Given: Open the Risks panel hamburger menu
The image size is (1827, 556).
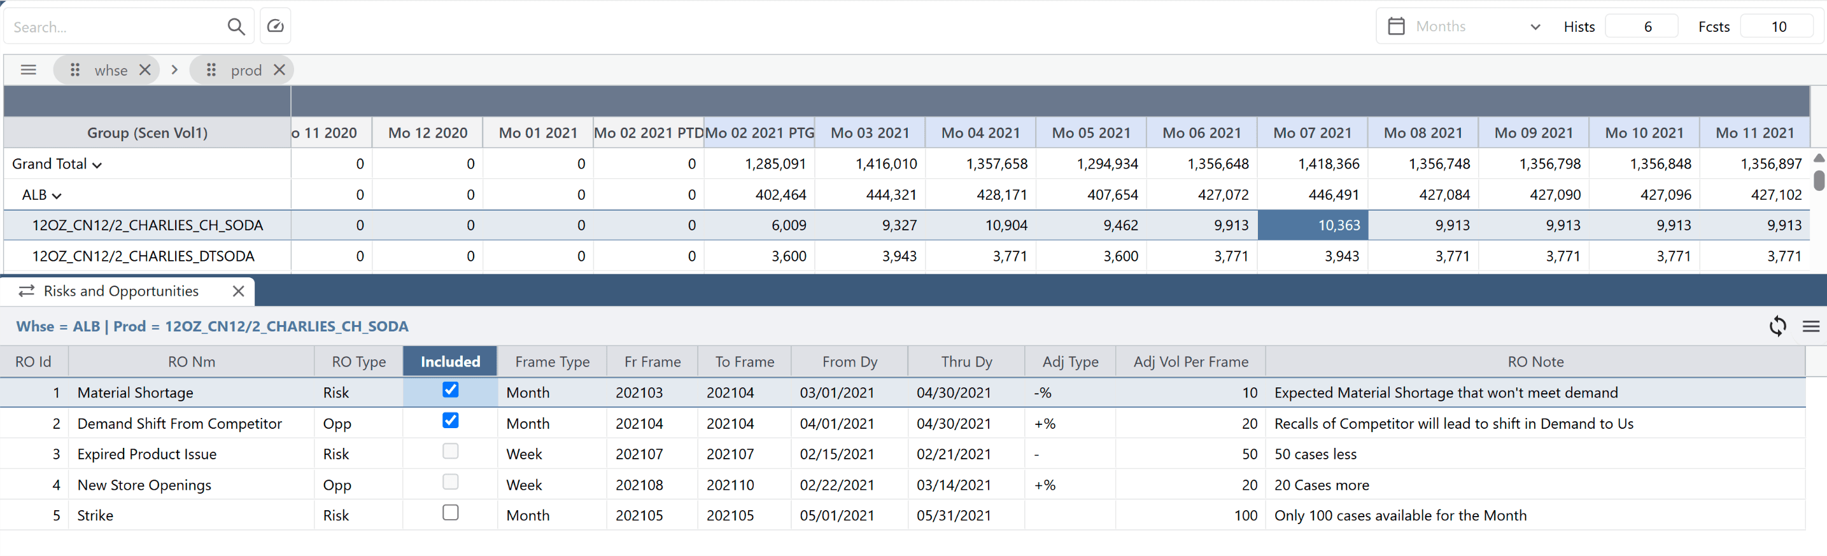Looking at the screenshot, I should [1810, 326].
